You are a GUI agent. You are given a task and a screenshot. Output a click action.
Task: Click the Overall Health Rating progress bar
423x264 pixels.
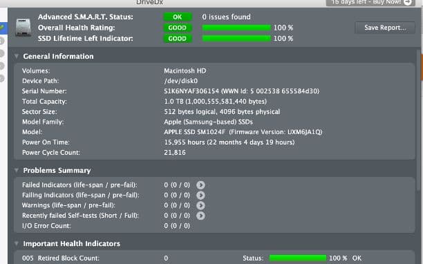pyautogui.click(x=236, y=28)
